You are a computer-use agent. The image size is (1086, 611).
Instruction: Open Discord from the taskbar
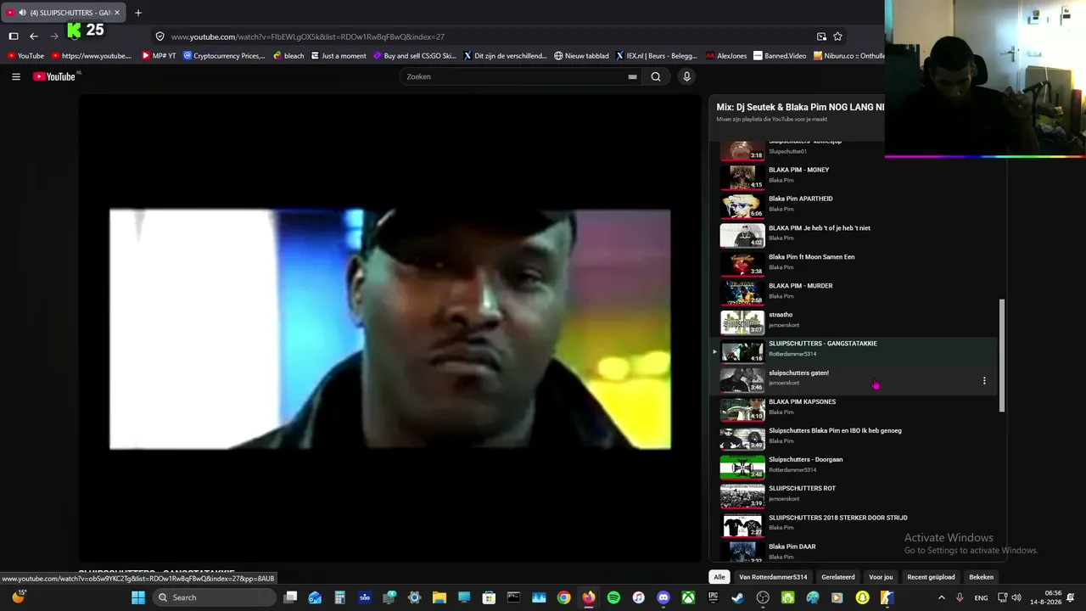663,597
